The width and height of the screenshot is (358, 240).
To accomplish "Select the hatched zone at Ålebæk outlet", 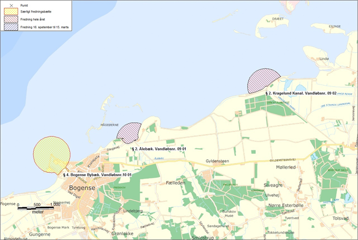I will [130, 133].
